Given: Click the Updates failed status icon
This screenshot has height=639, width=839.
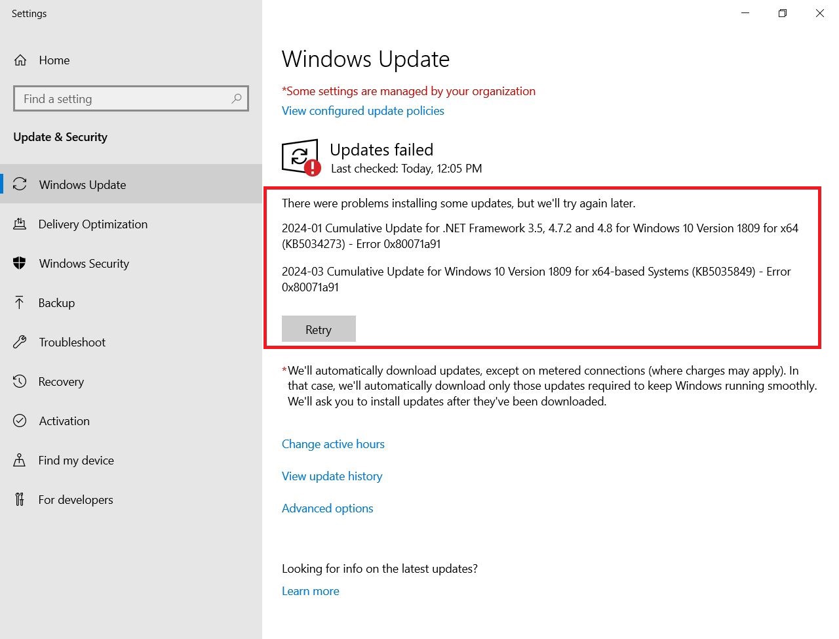Looking at the screenshot, I should click(x=301, y=157).
